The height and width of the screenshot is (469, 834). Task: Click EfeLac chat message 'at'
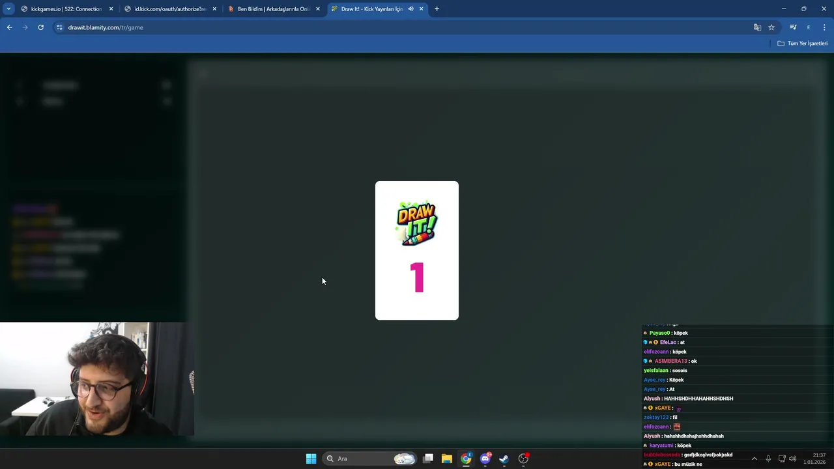(x=664, y=342)
